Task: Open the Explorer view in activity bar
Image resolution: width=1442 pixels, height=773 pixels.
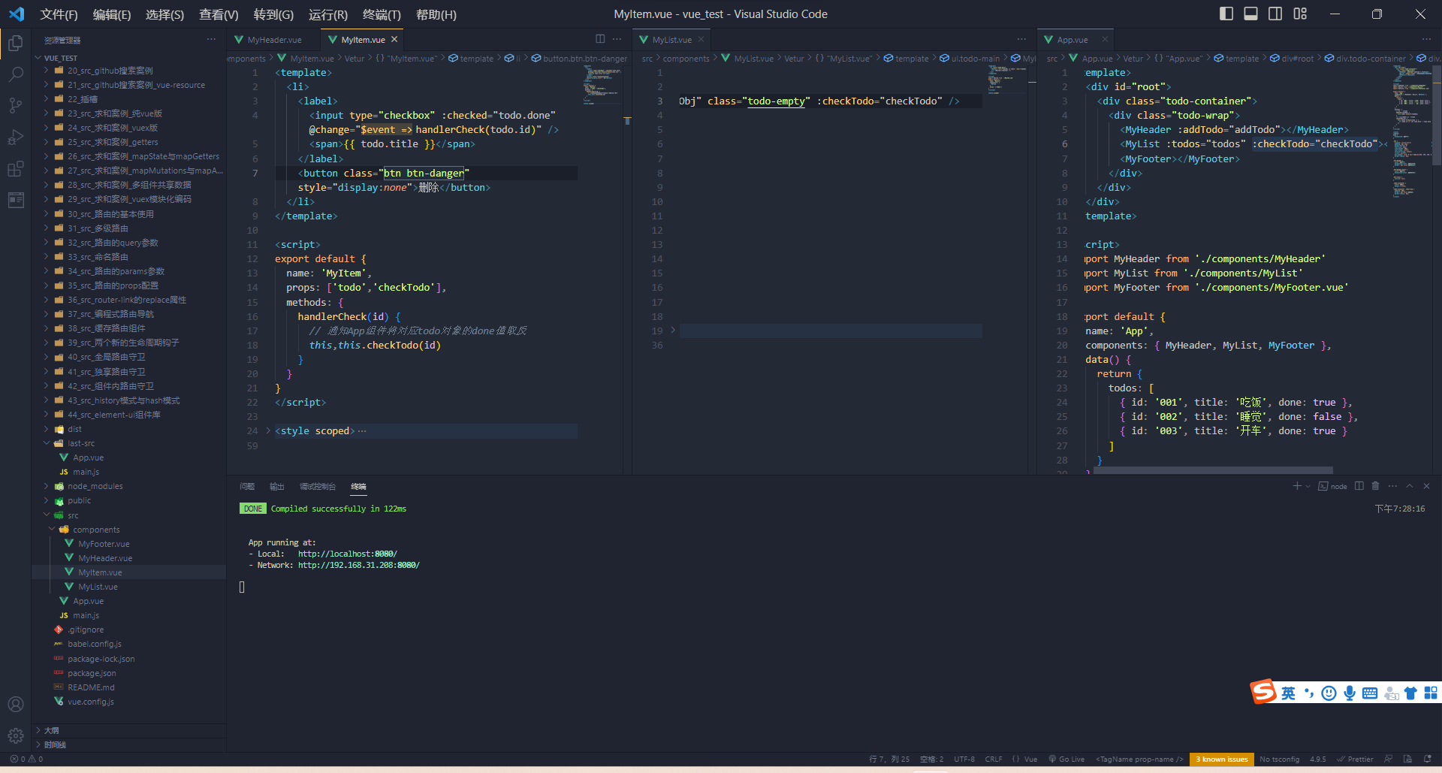Action: [x=16, y=44]
